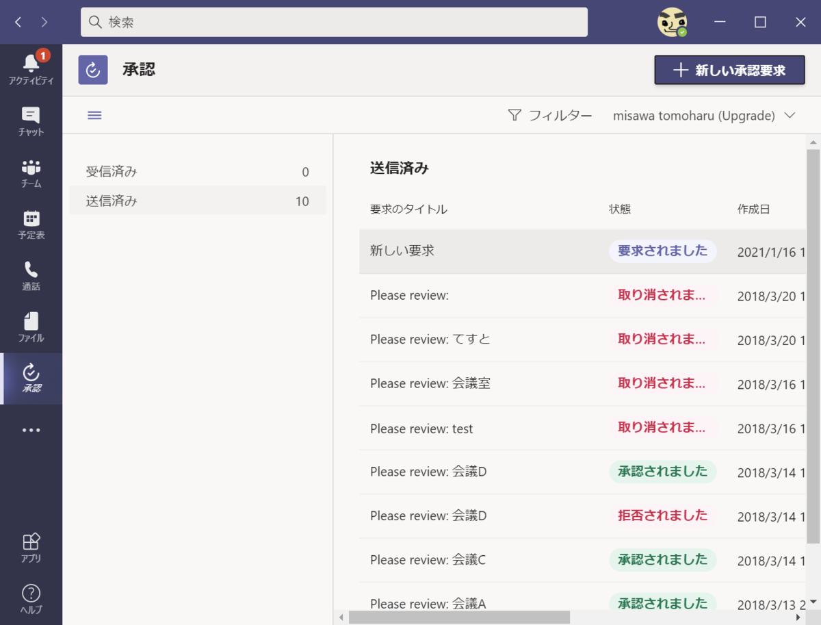Go forward using the forward arrow
The width and height of the screenshot is (821, 625).
[44, 22]
